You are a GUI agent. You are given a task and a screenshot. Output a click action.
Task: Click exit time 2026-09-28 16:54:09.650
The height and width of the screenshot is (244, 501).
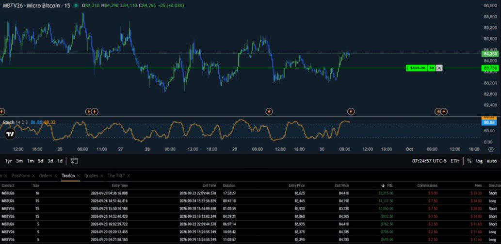tap(198, 209)
